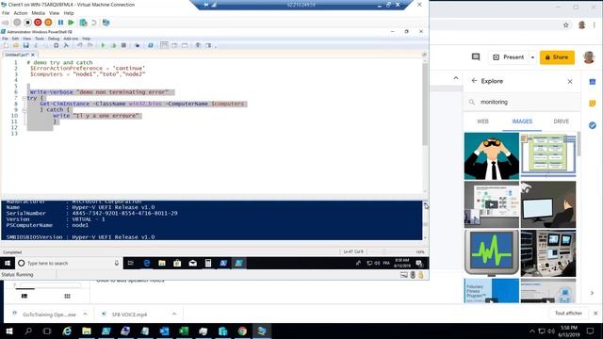Open Excel from the host taskbar

184,331
